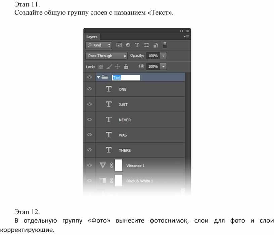The height and width of the screenshot is (235, 274).
Task: Click the Vibrance 1 white layer mask thumbnail
Action: point(119,165)
